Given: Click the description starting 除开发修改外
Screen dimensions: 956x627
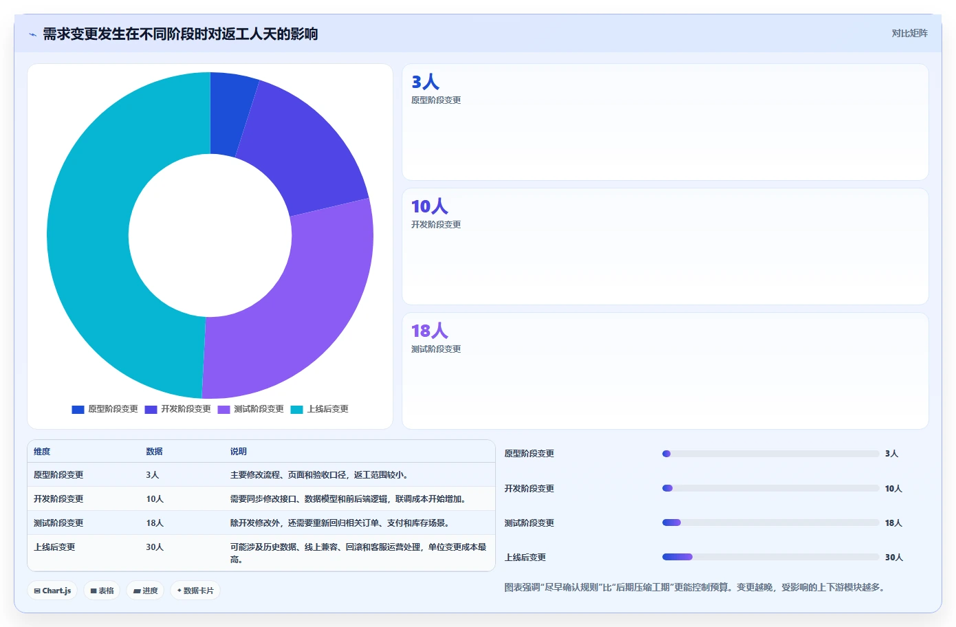Looking at the screenshot, I should pos(340,523).
